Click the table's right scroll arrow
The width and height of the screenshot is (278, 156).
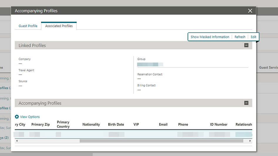pyautogui.click(x=250, y=141)
